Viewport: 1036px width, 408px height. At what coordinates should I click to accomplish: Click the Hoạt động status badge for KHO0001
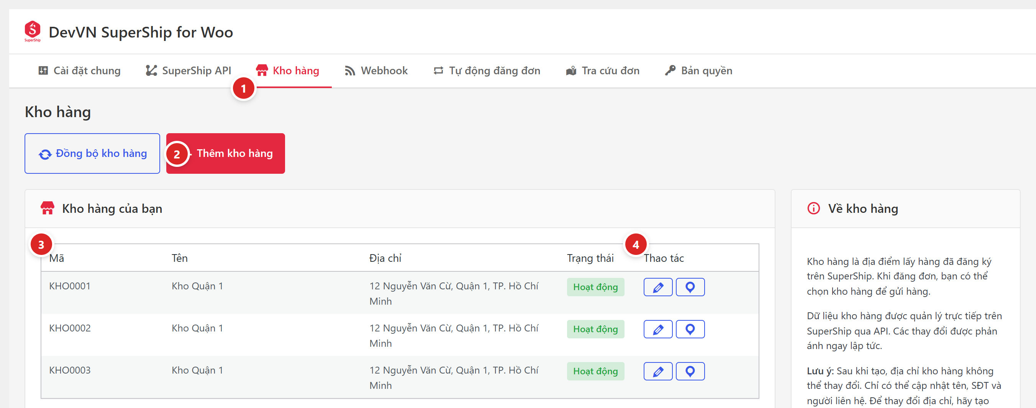point(595,287)
